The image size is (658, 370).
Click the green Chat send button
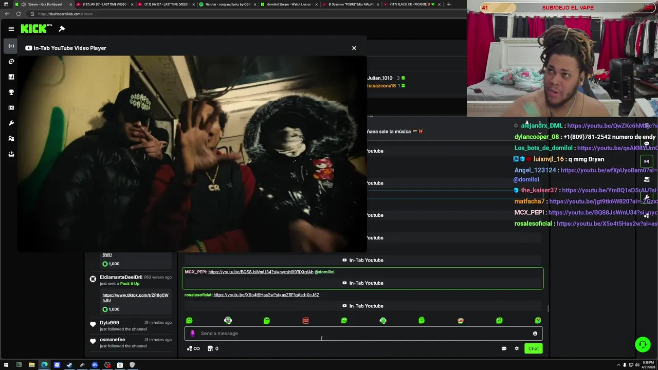pyautogui.click(x=533, y=348)
